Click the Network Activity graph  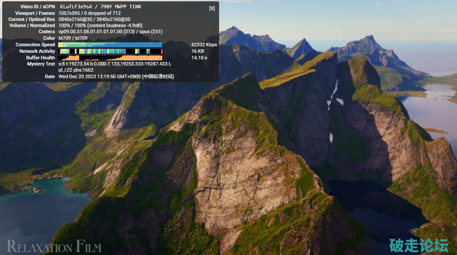pos(110,51)
